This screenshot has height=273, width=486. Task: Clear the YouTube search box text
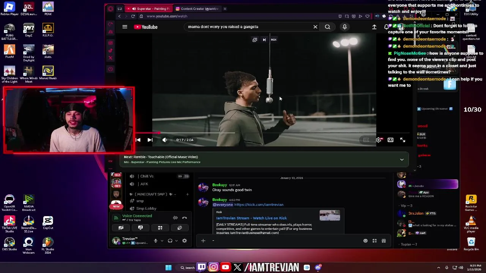tap(315, 27)
